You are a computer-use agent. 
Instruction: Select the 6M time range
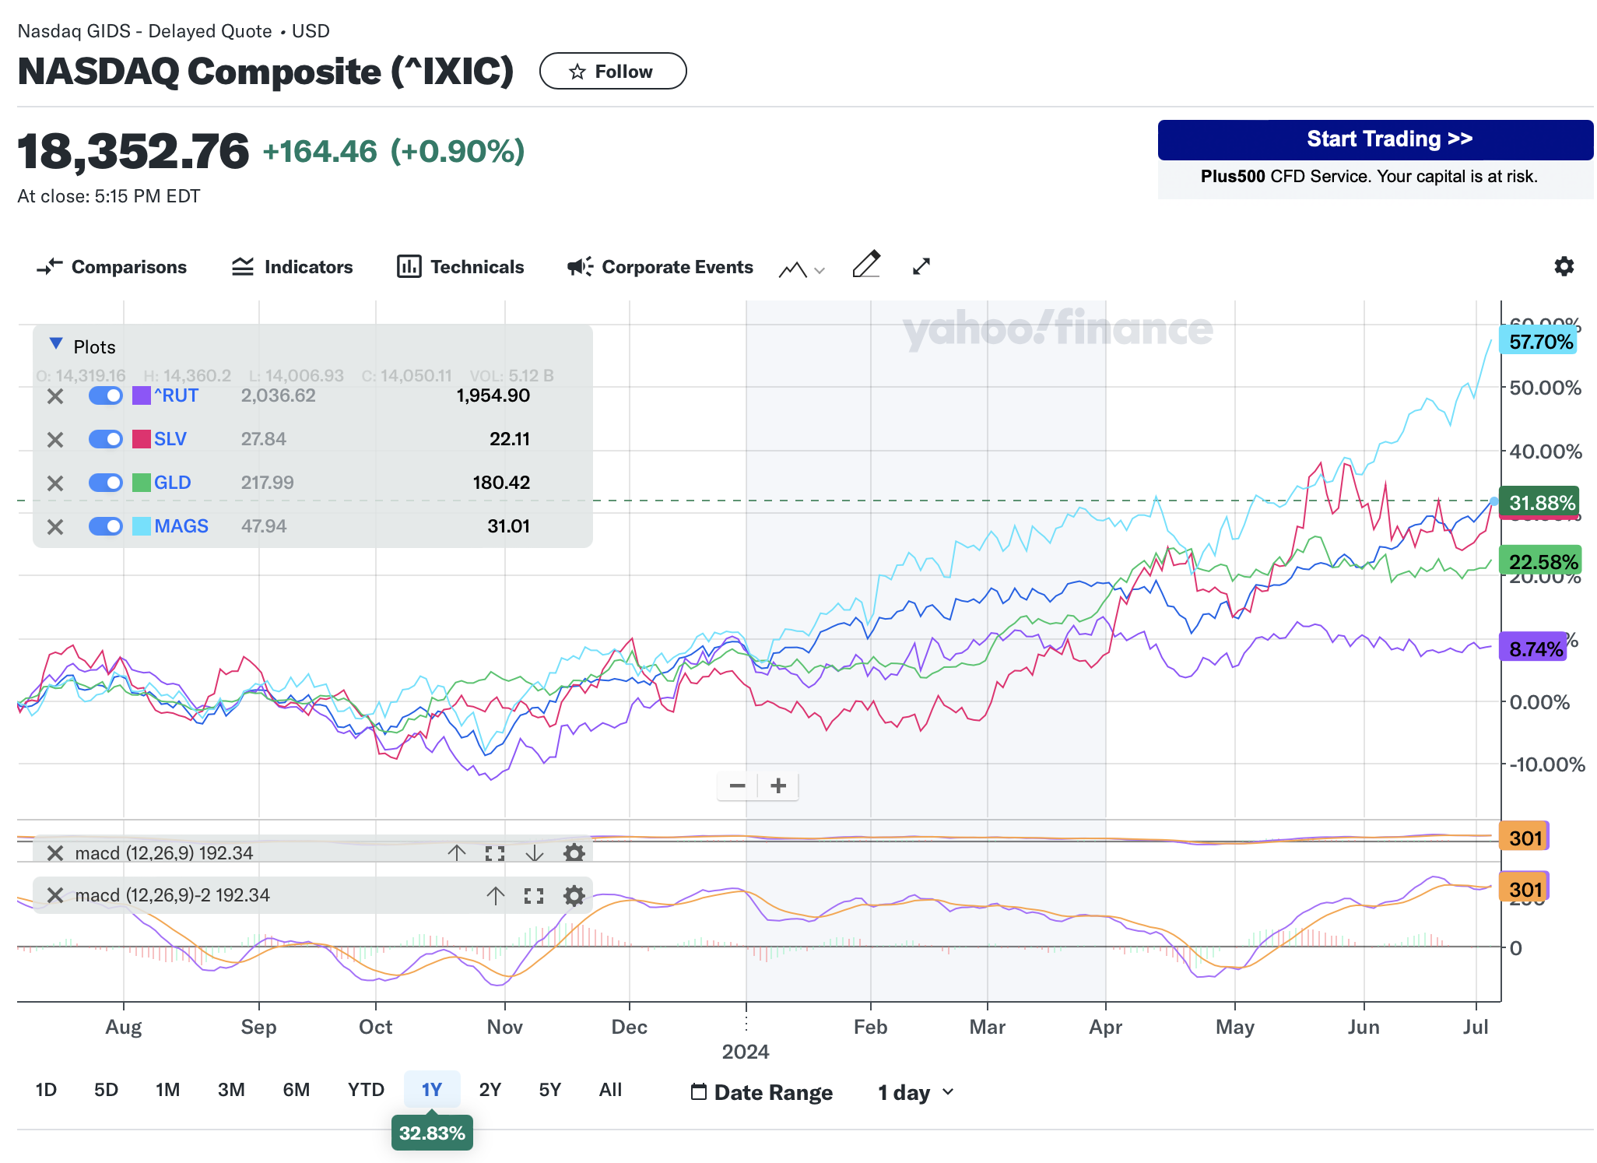point(296,1090)
